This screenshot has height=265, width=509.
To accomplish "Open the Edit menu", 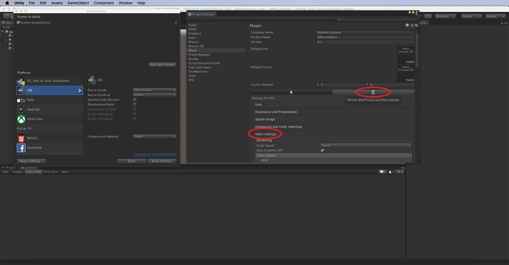I will [x=43, y=3].
